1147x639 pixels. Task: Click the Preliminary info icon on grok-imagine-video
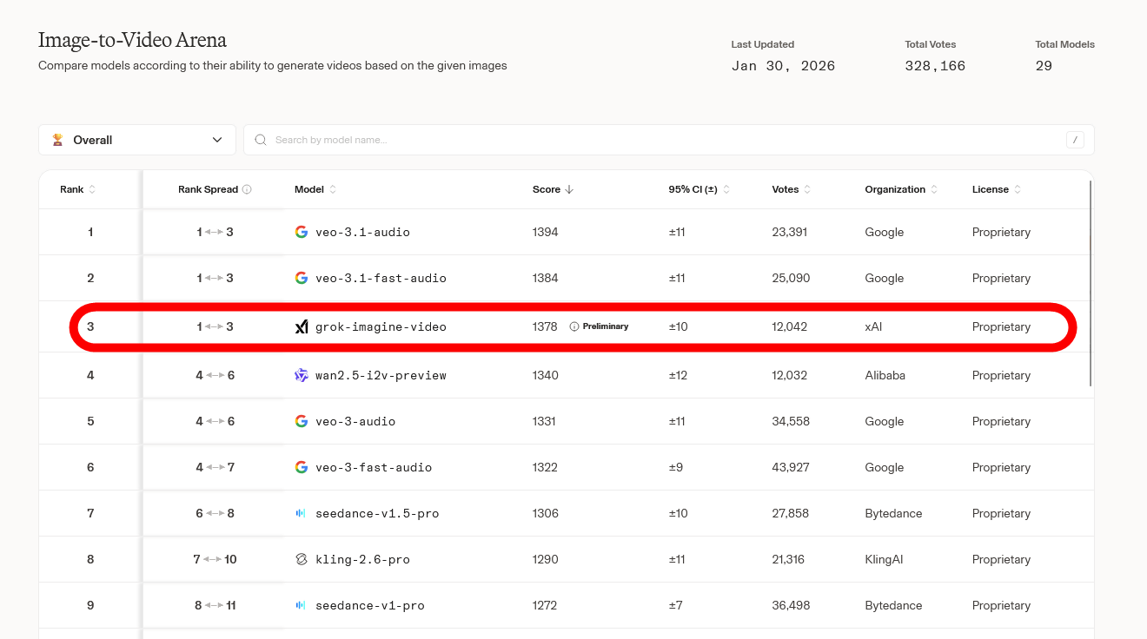574,327
